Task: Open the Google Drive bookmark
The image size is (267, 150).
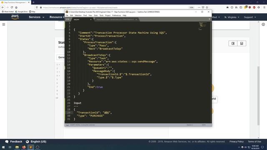Action: coord(21,12)
